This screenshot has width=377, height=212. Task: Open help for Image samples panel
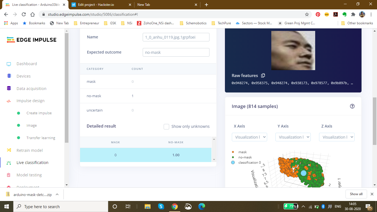352,106
